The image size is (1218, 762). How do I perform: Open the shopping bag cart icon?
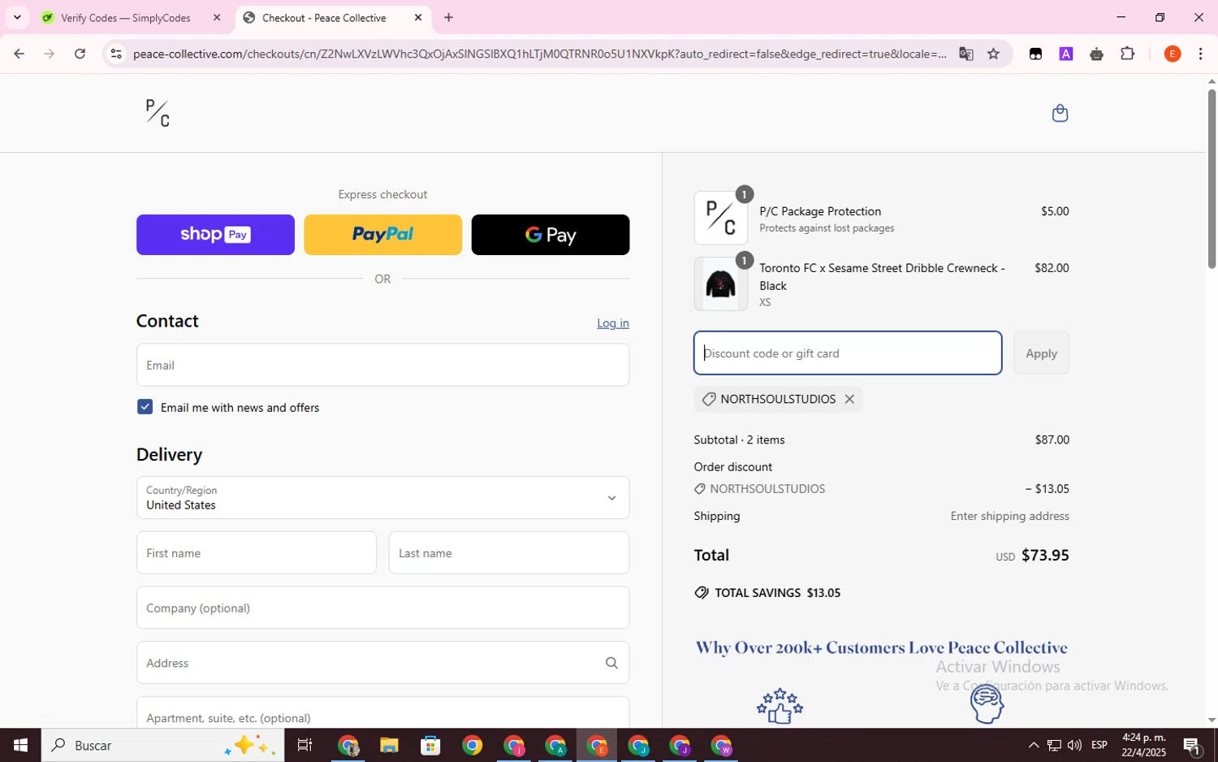[x=1060, y=113]
